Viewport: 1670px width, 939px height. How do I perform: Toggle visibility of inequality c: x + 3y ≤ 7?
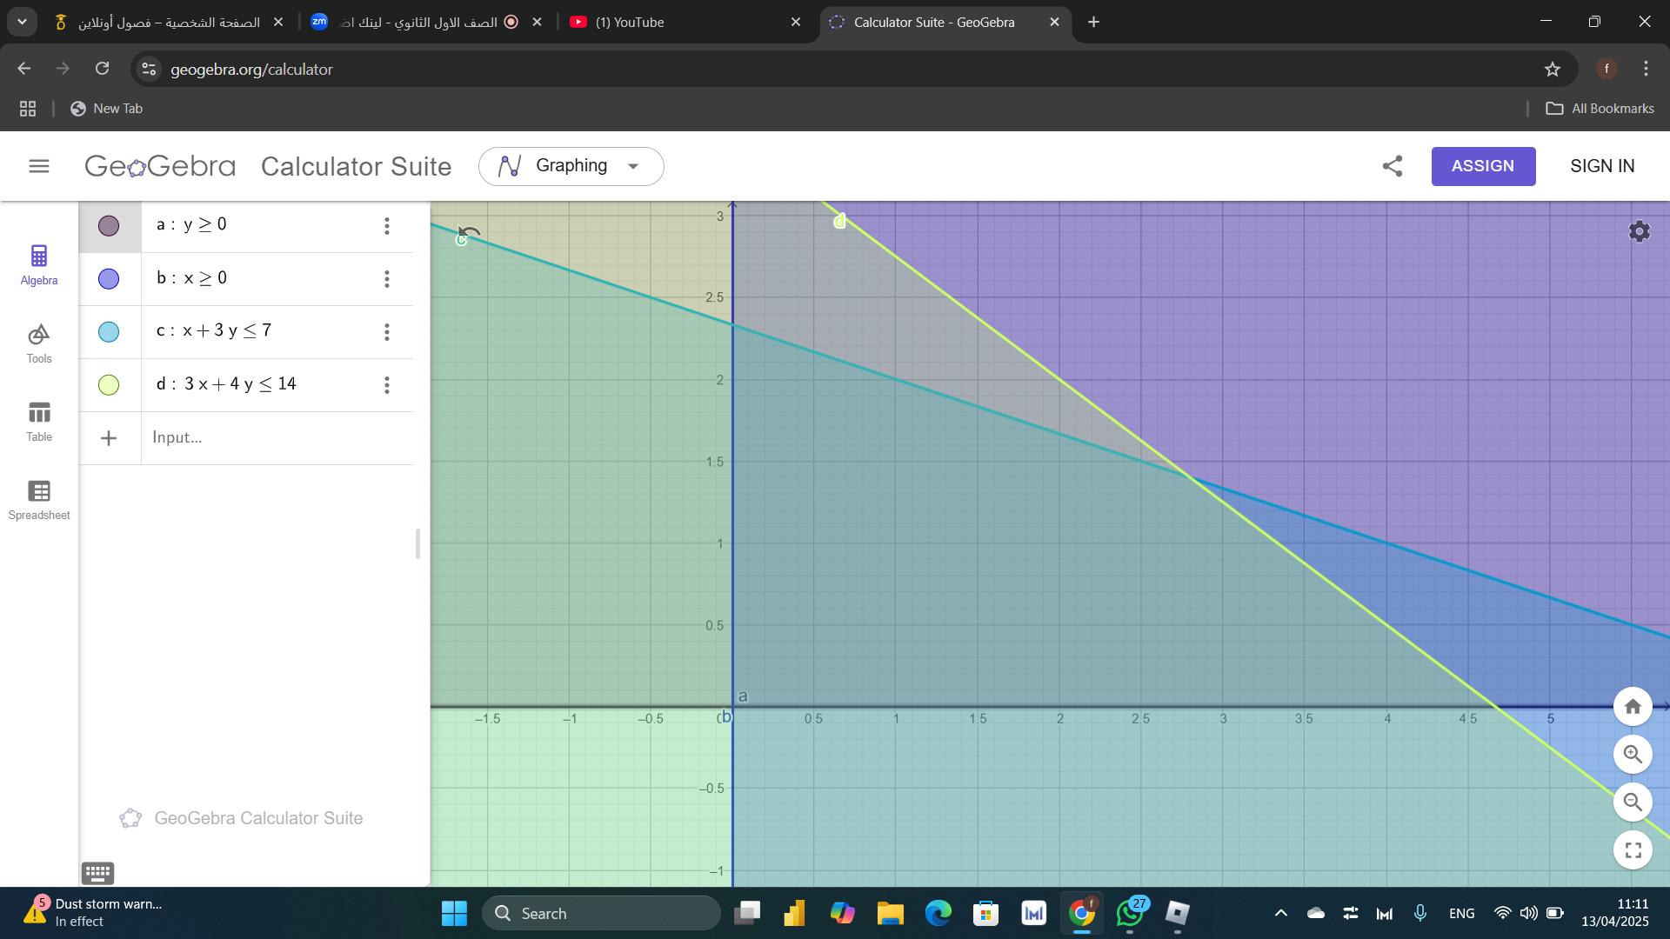[x=109, y=332]
